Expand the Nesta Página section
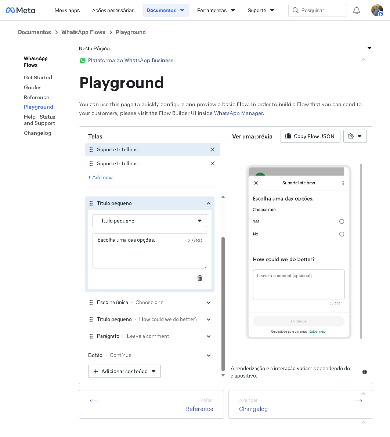The height and width of the screenshot is (437, 390). point(369,48)
